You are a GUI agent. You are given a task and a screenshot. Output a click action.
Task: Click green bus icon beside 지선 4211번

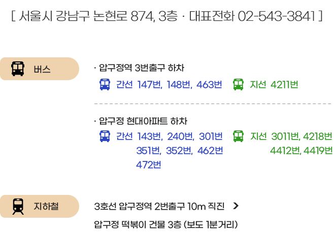pos(238,84)
